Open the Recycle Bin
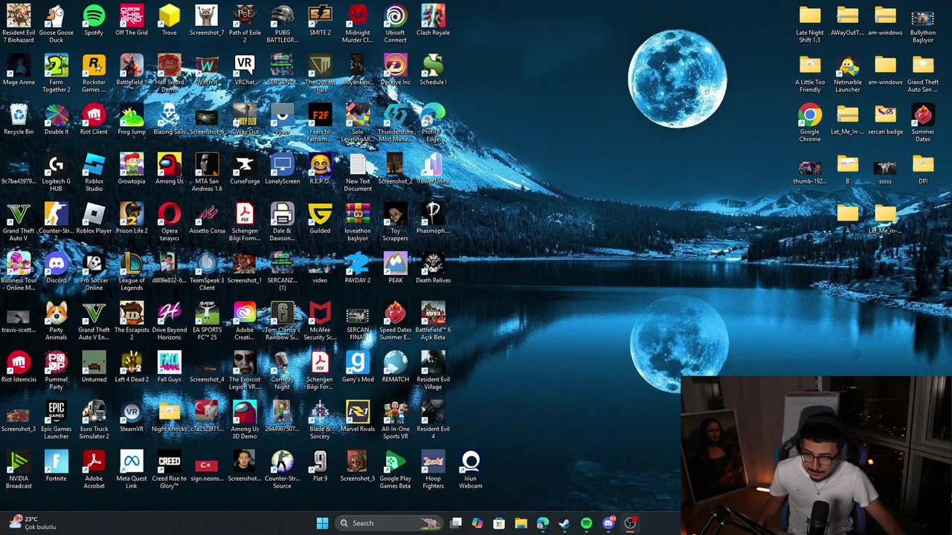Screen dimensions: 952x535 [x=19, y=120]
